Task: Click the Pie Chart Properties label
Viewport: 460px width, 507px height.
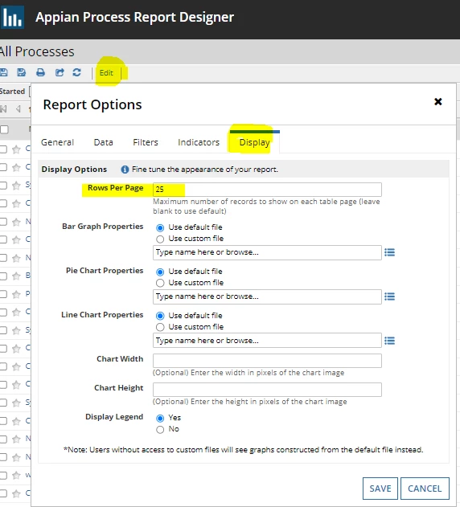Action: [x=105, y=271]
